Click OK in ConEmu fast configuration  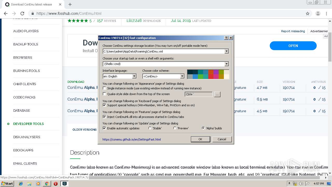[x=200, y=139]
